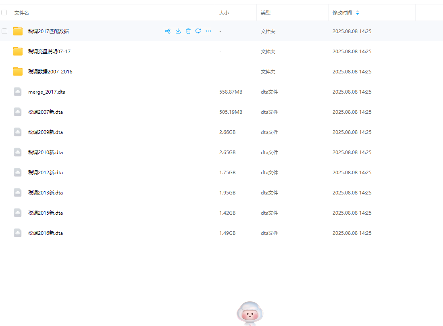Click the 1.75GB size value
This screenshot has width=443, height=326.
point(227,172)
